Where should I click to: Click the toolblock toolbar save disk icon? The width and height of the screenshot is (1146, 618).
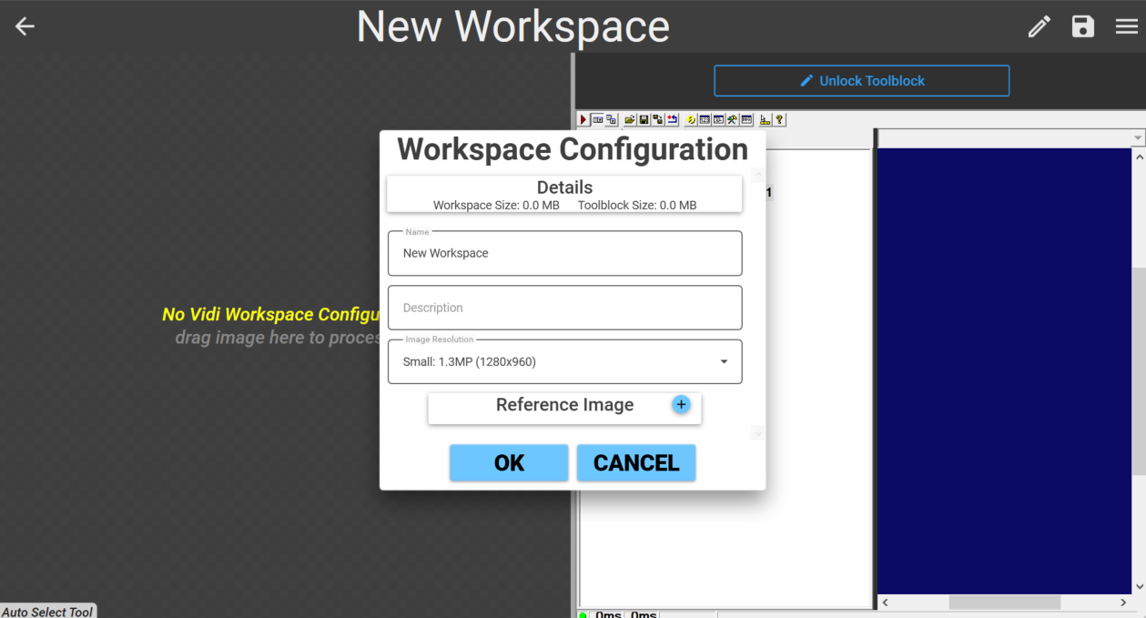(x=644, y=120)
